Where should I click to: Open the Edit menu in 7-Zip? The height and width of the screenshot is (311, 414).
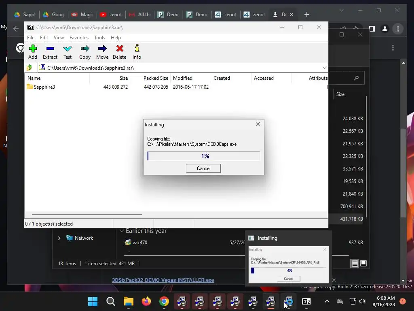(44, 38)
